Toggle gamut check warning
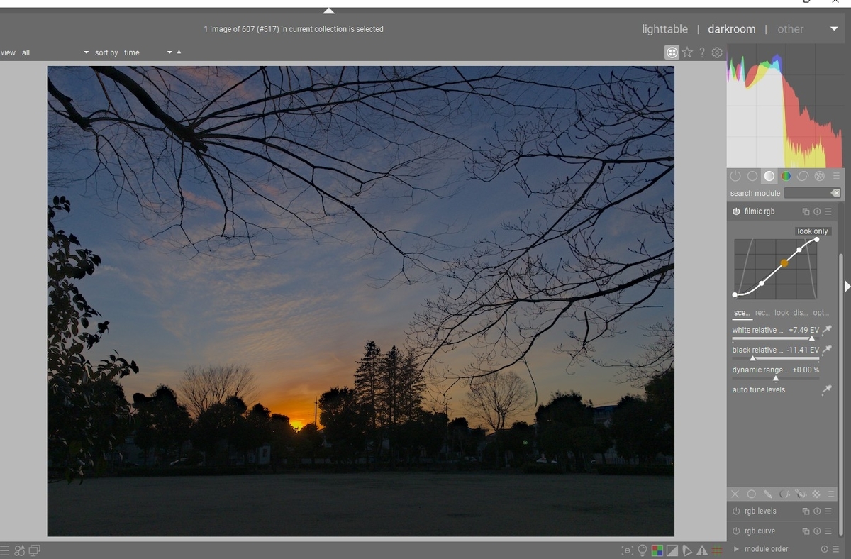851x559 pixels. [702, 550]
